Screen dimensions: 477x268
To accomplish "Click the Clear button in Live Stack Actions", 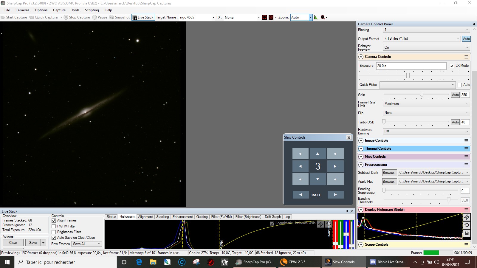I will coord(13,243).
